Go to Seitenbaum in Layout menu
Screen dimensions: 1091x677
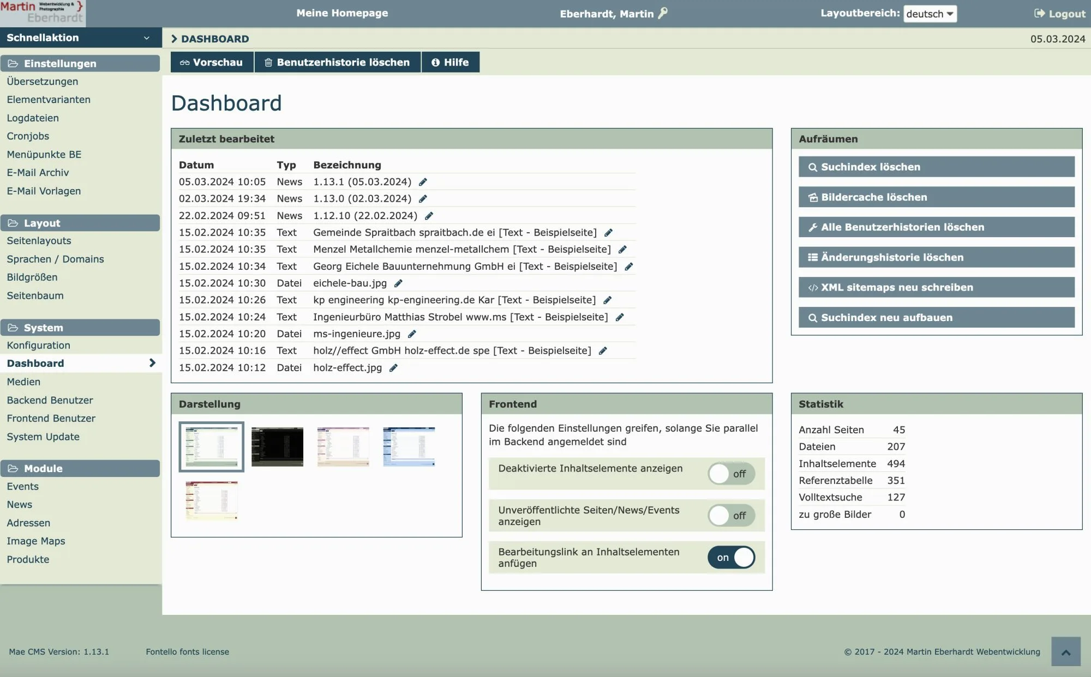(35, 295)
